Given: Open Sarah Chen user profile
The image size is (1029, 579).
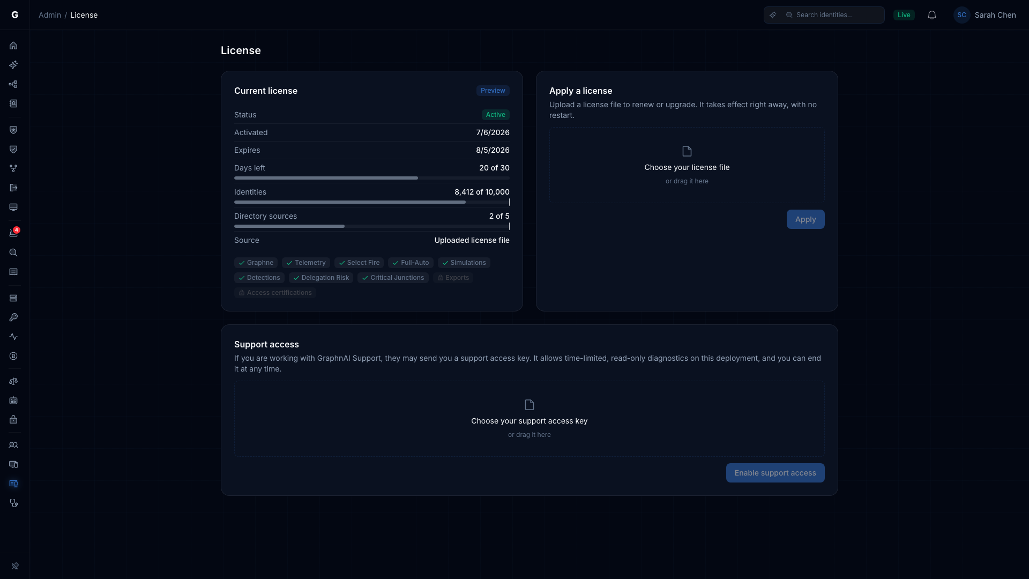Looking at the screenshot, I should coord(985,15).
